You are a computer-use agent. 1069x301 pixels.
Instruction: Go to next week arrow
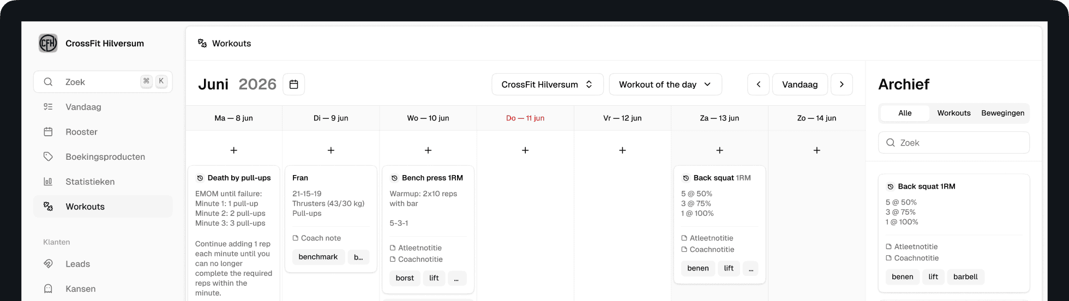click(842, 85)
